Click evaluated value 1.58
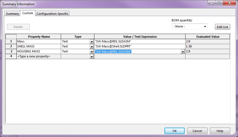This screenshot has width=238, height=137. point(207,46)
